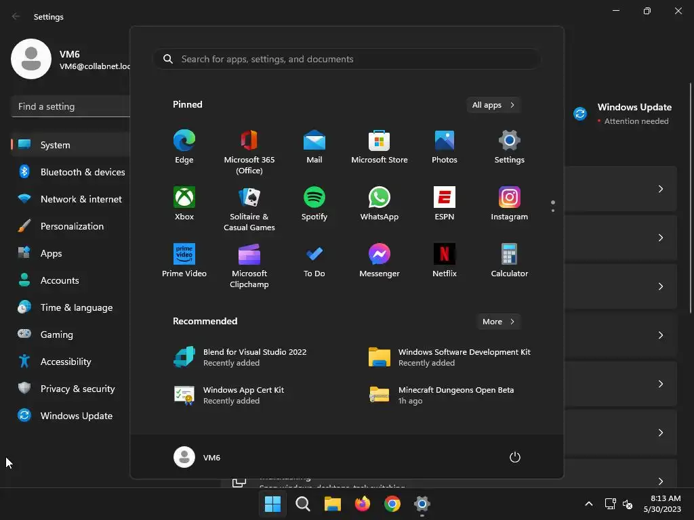Go to the next page of pinned apps
694x520 pixels.
pos(553,211)
